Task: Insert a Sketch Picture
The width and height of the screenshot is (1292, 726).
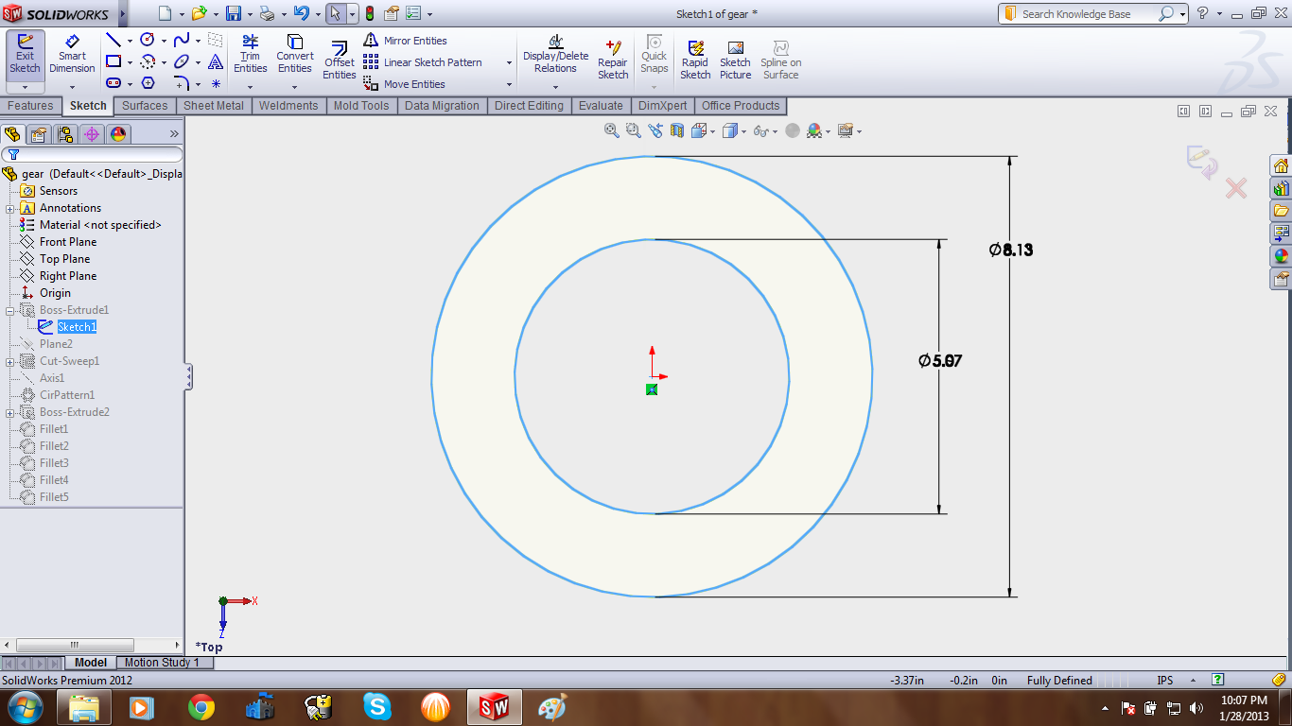Action: pyautogui.click(x=735, y=60)
